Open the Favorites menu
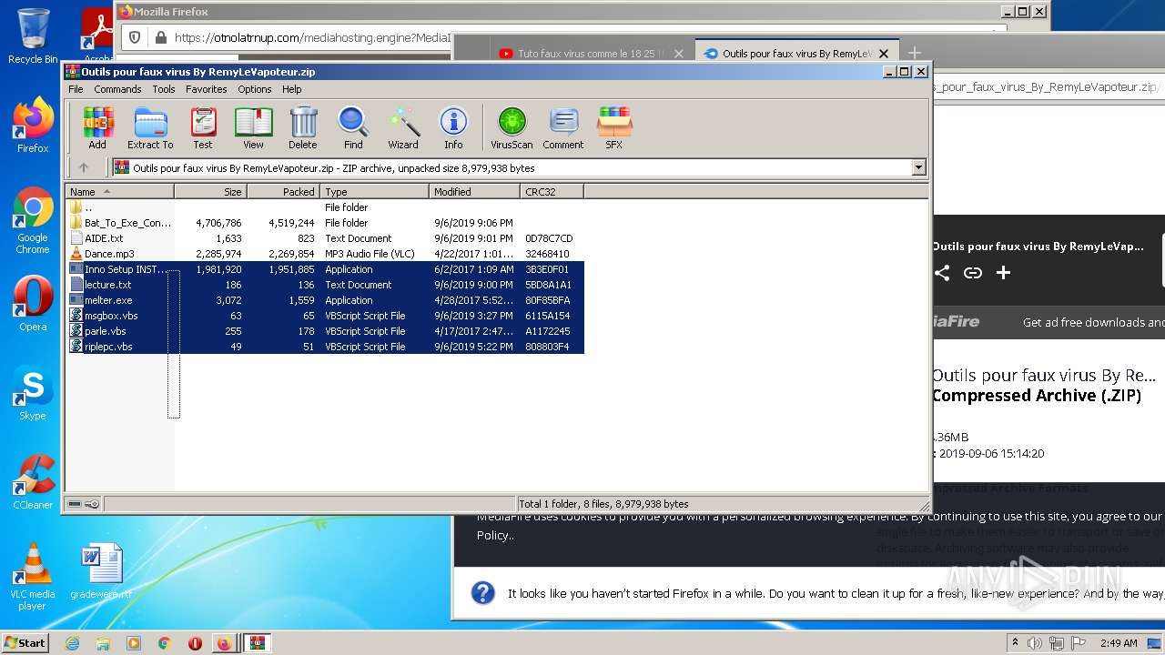 point(207,89)
